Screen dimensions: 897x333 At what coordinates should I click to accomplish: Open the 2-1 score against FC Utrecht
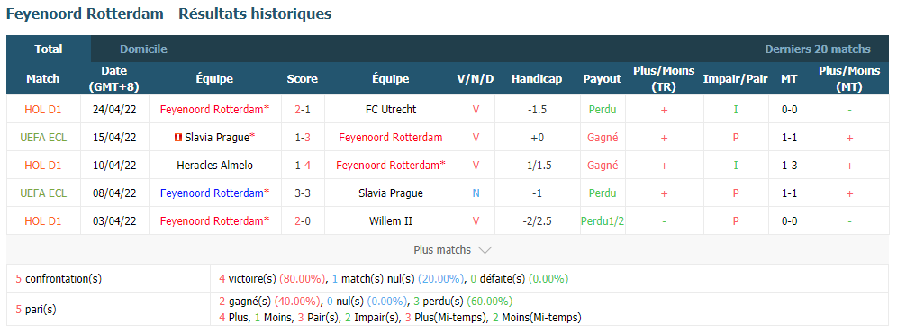click(x=302, y=109)
